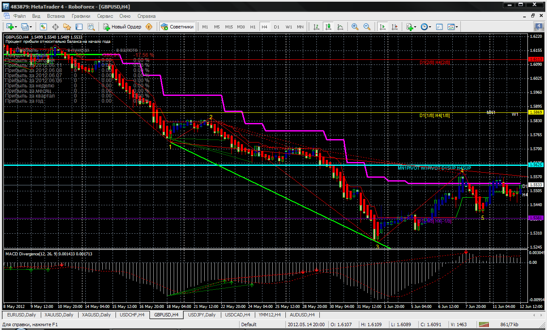This screenshot has width=547, height=330.
Task: Click the connection bars status icon
Action: coord(484,324)
